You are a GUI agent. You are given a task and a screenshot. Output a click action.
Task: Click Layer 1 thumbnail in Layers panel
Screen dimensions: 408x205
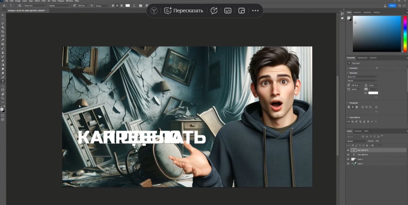354,159
